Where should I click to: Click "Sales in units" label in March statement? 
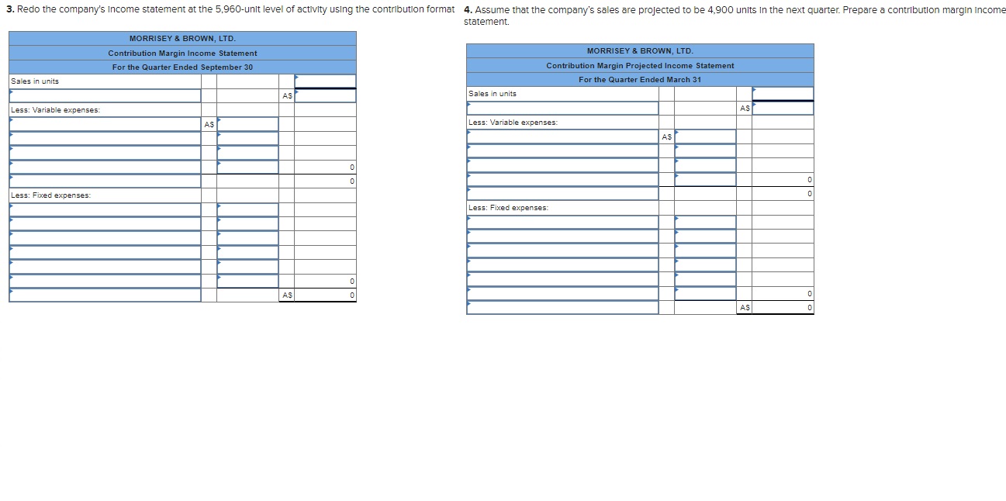pos(493,94)
